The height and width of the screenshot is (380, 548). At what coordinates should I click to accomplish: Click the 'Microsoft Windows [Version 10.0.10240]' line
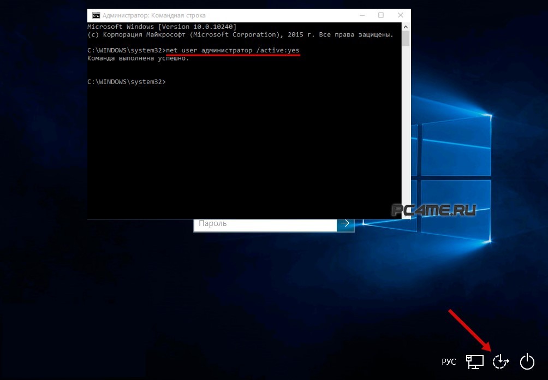tap(162, 27)
